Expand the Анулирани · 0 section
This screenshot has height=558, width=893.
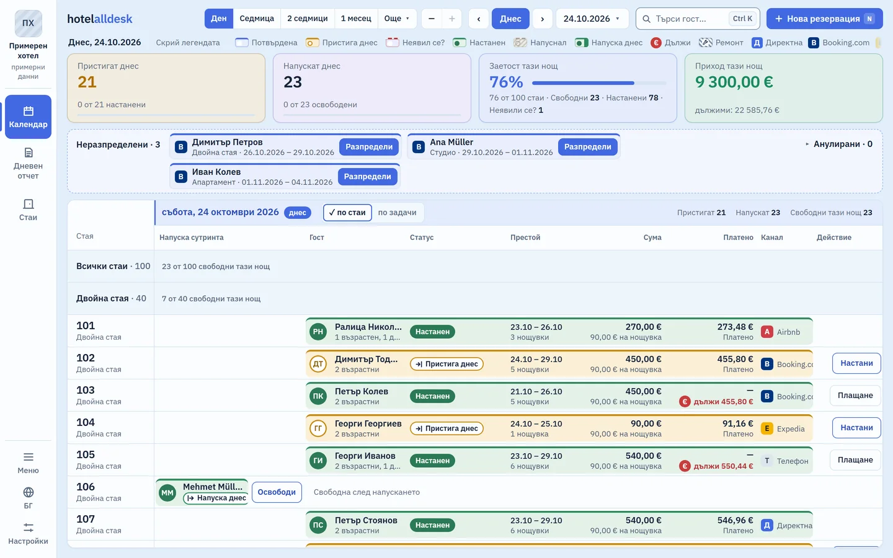click(x=839, y=144)
